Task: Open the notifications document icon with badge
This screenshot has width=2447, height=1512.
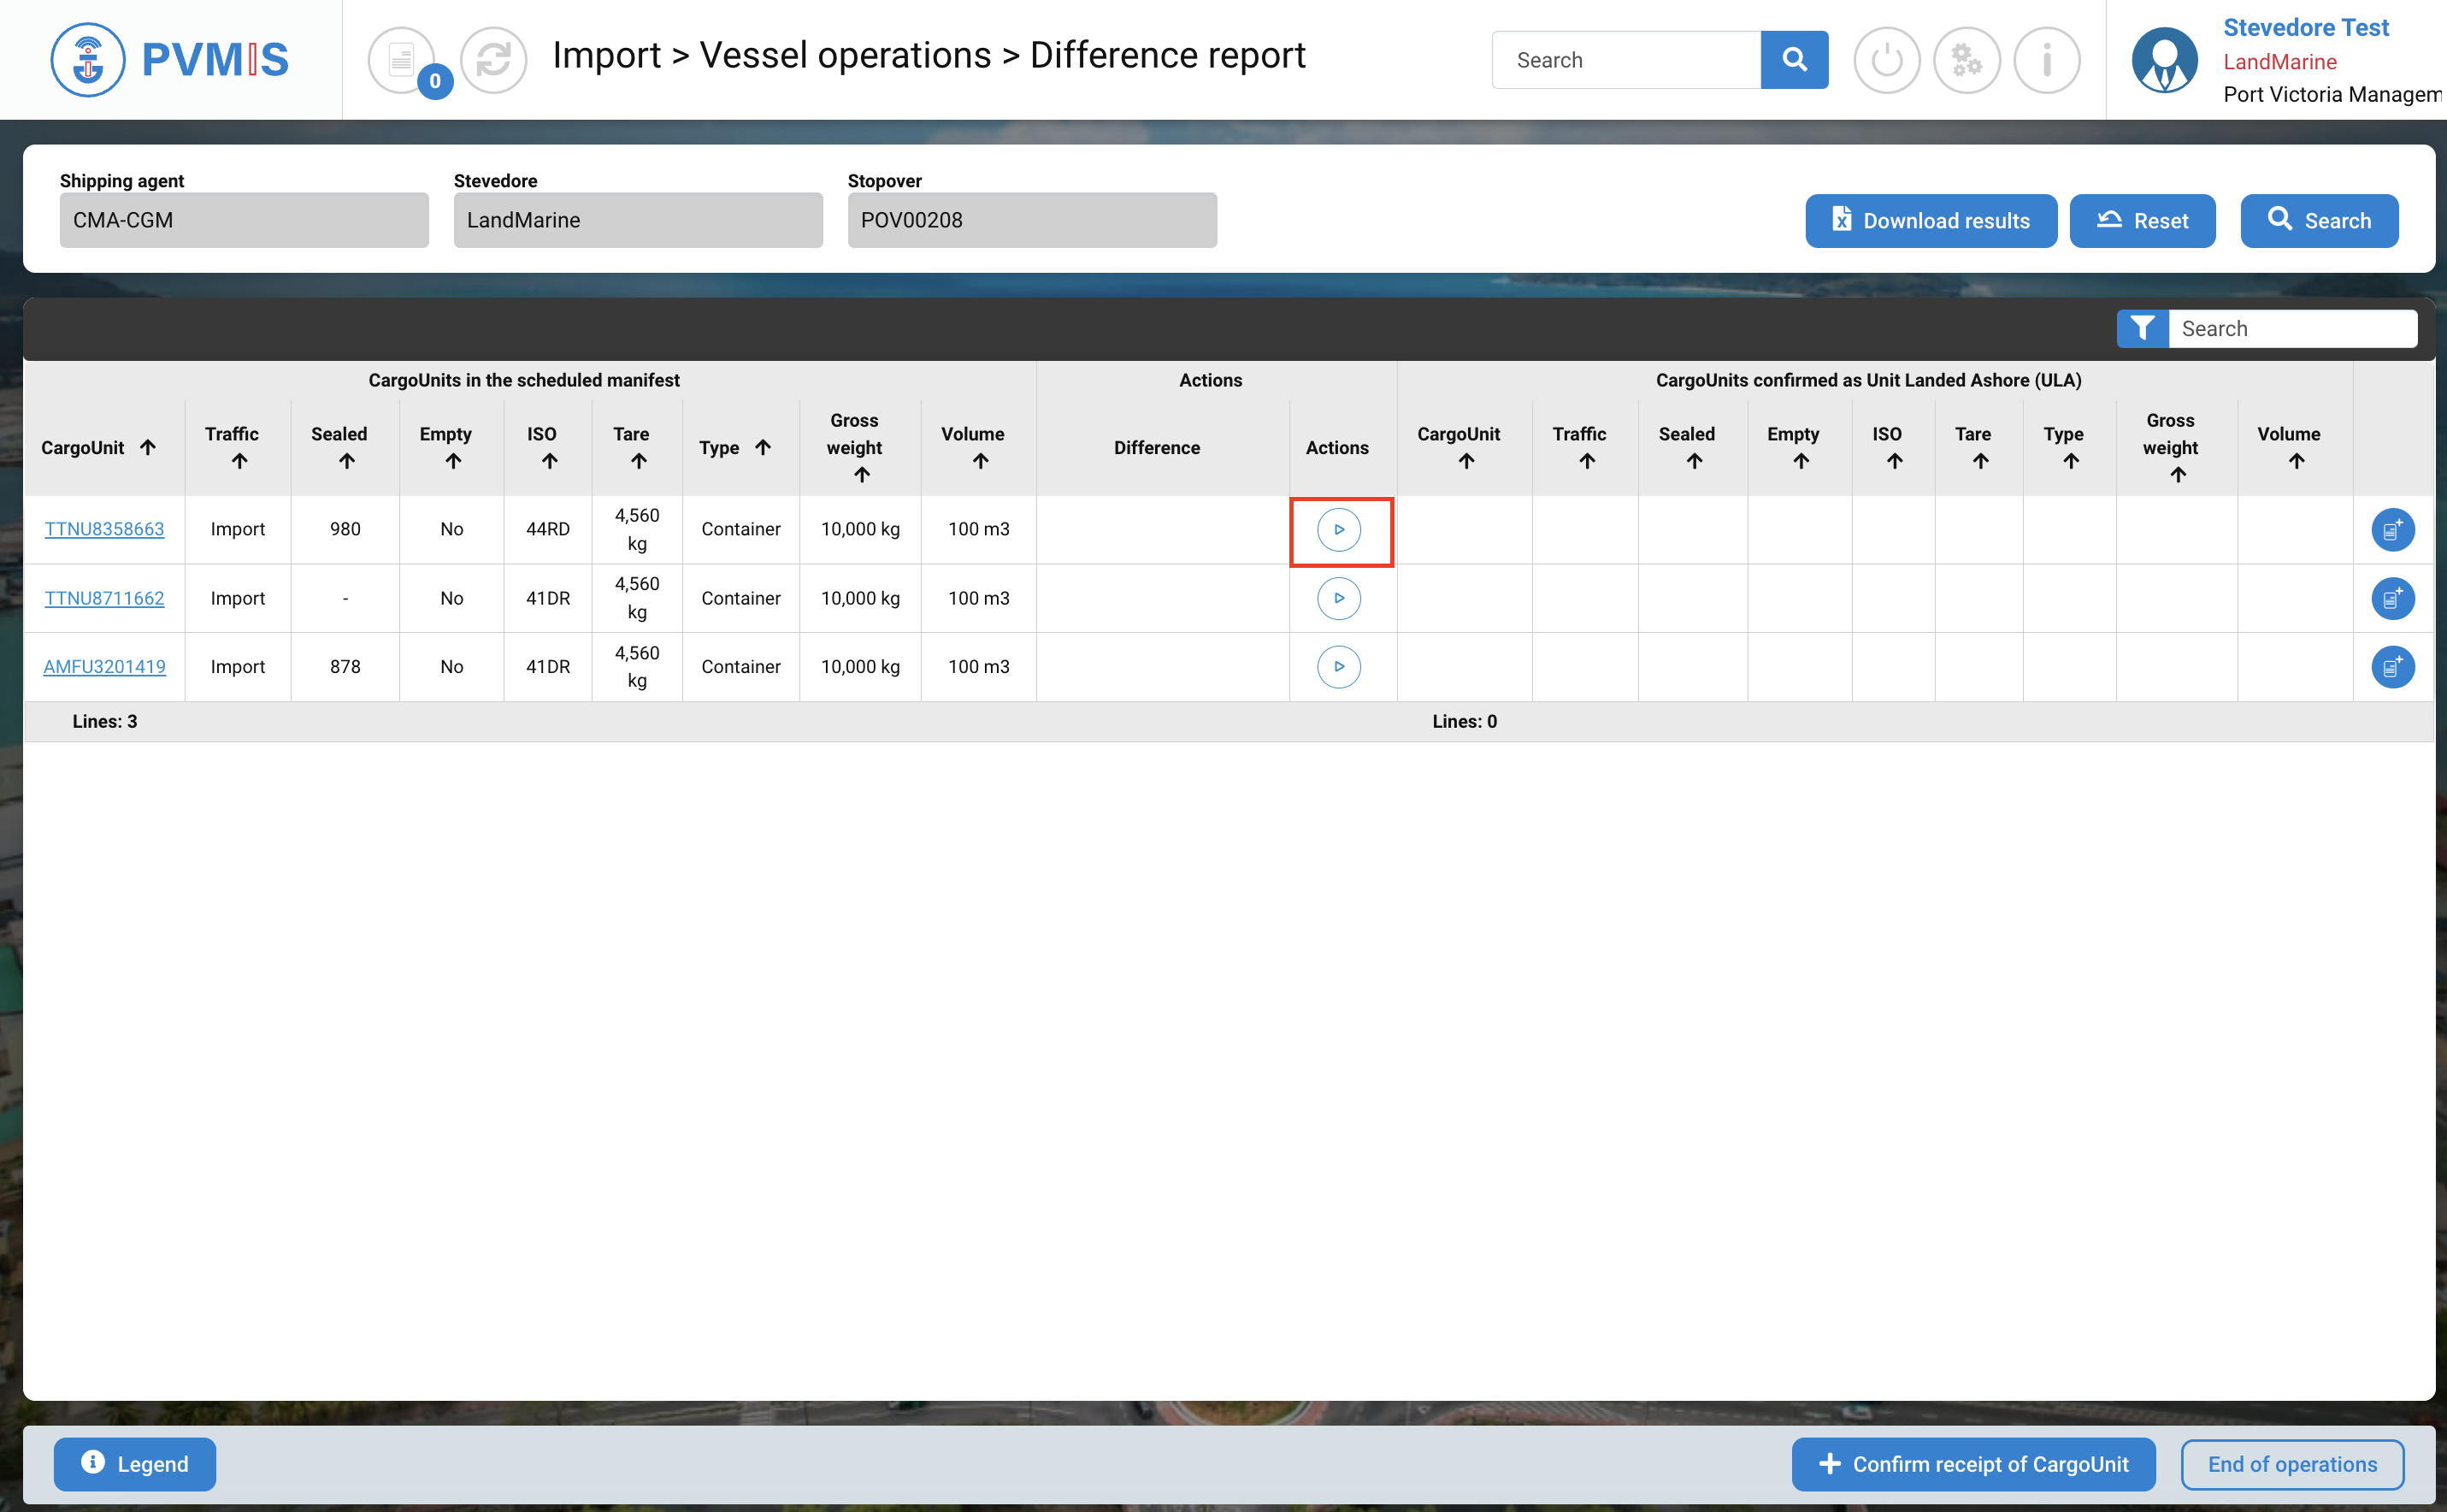Action: [x=402, y=60]
